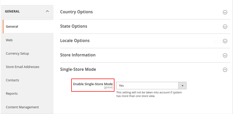Expand Store Information circle arrow icon

225,55
